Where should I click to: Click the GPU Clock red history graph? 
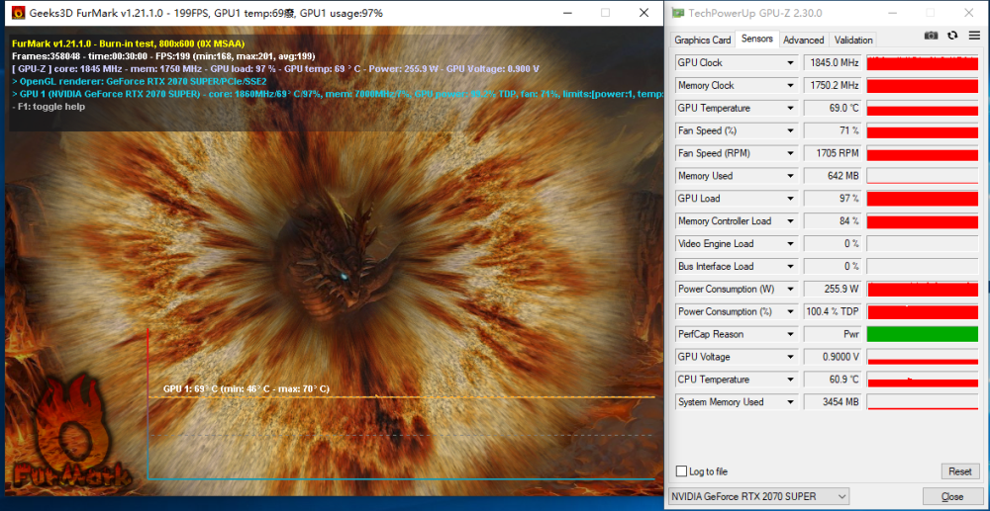[x=923, y=63]
